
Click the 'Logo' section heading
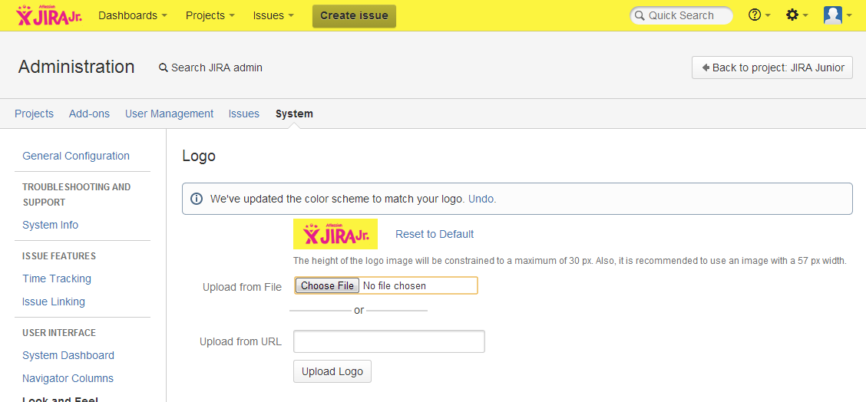[x=199, y=157]
